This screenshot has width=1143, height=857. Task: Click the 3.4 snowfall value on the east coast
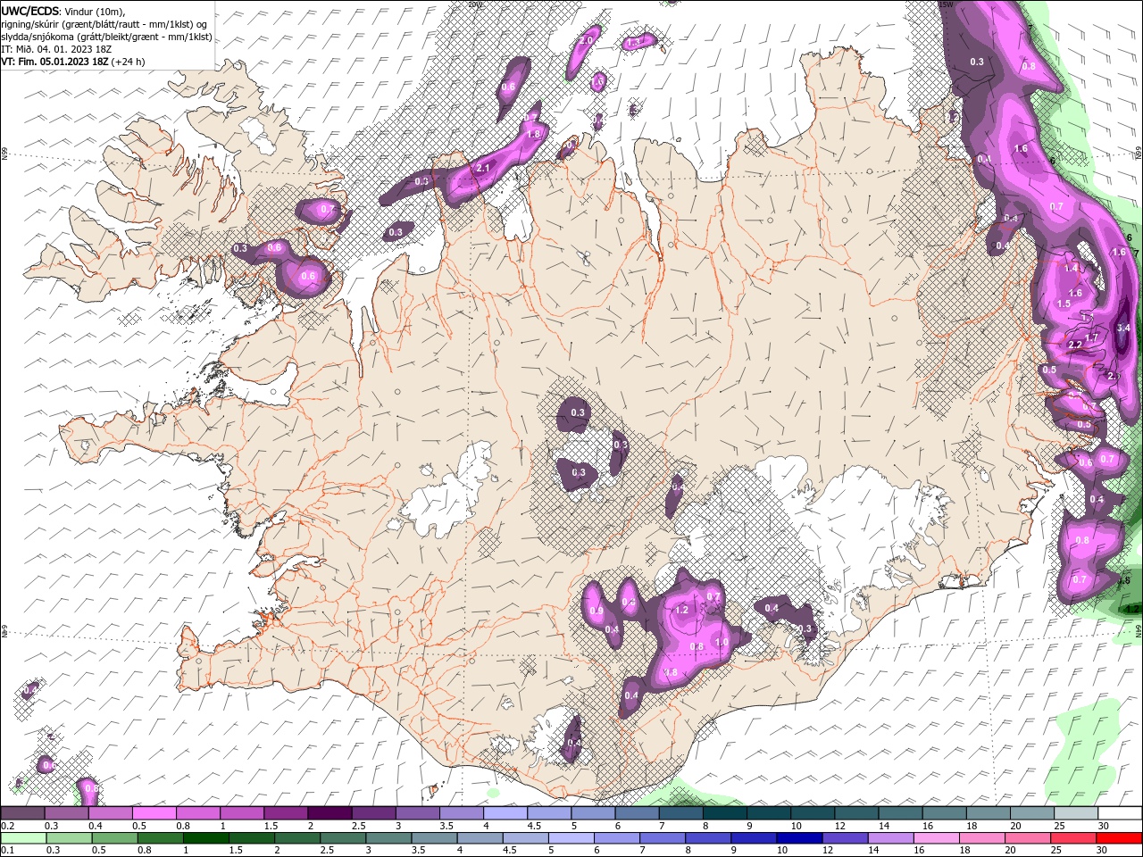click(x=1123, y=328)
